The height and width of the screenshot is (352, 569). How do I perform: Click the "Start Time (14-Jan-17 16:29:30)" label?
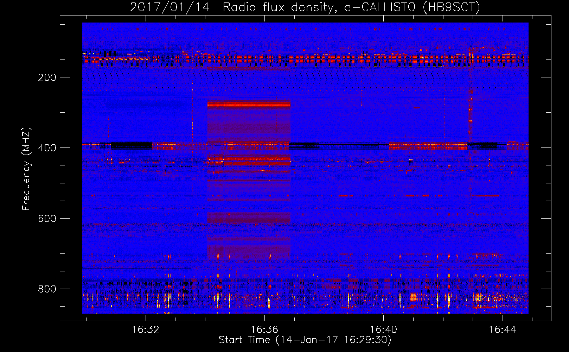point(305,340)
